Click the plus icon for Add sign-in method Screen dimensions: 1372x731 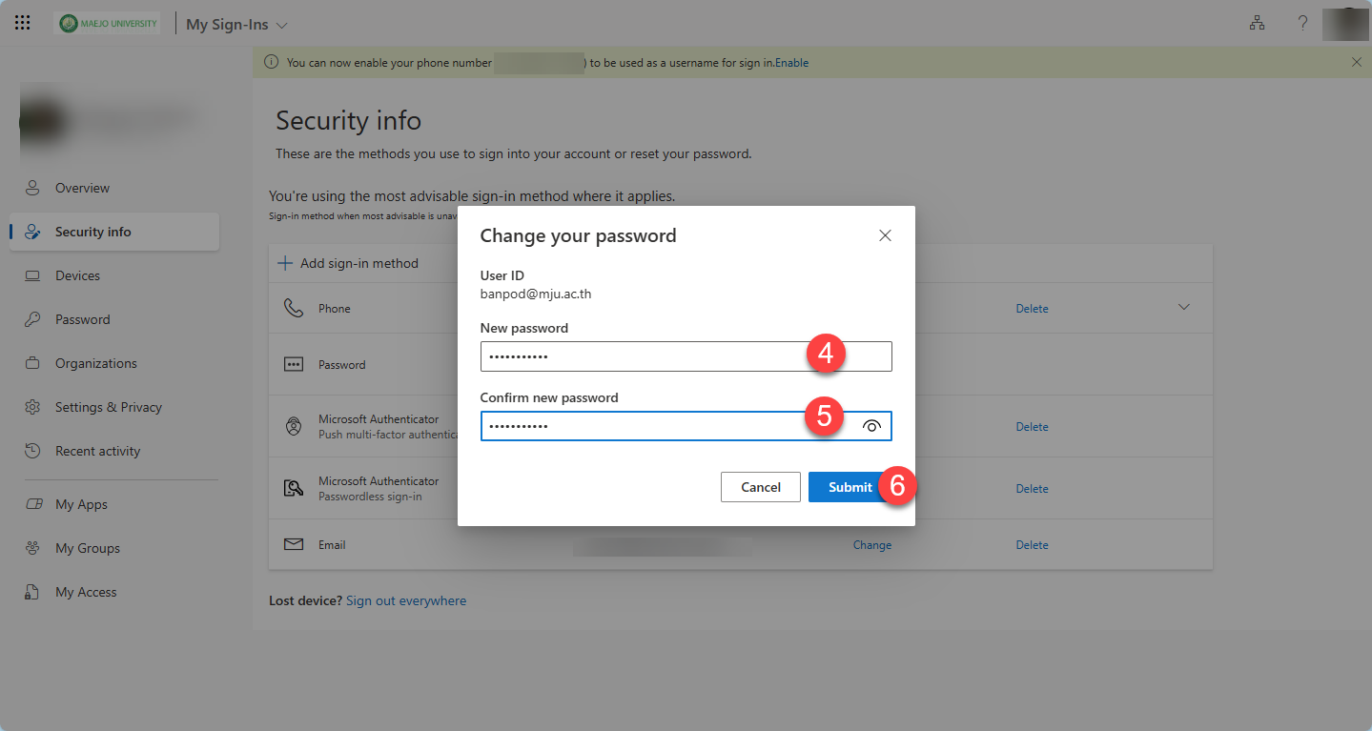tap(285, 263)
